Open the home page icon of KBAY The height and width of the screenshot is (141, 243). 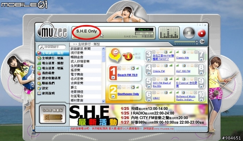click(166, 92)
